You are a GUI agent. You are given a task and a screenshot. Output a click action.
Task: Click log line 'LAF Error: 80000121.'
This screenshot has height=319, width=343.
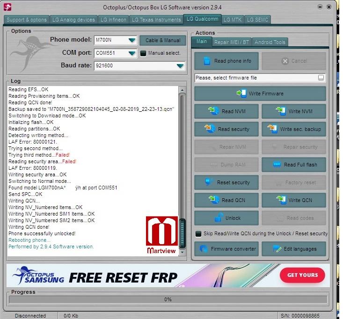click(x=33, y=142)
